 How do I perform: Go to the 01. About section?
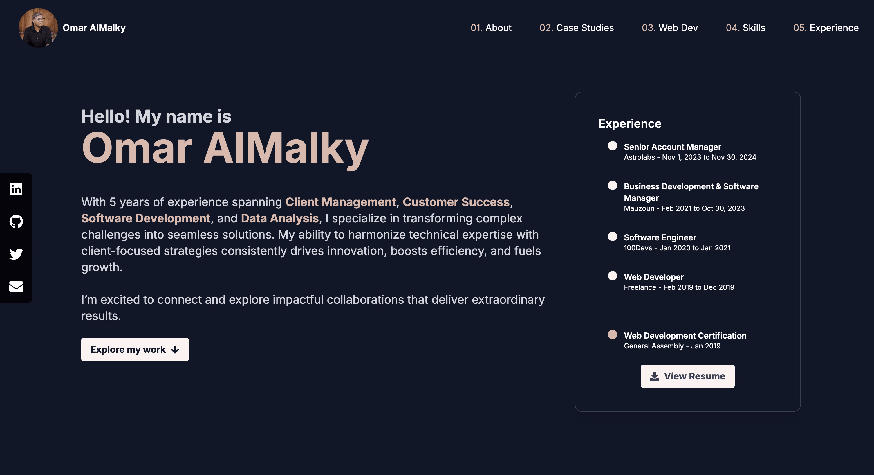(x=491, y=28)
